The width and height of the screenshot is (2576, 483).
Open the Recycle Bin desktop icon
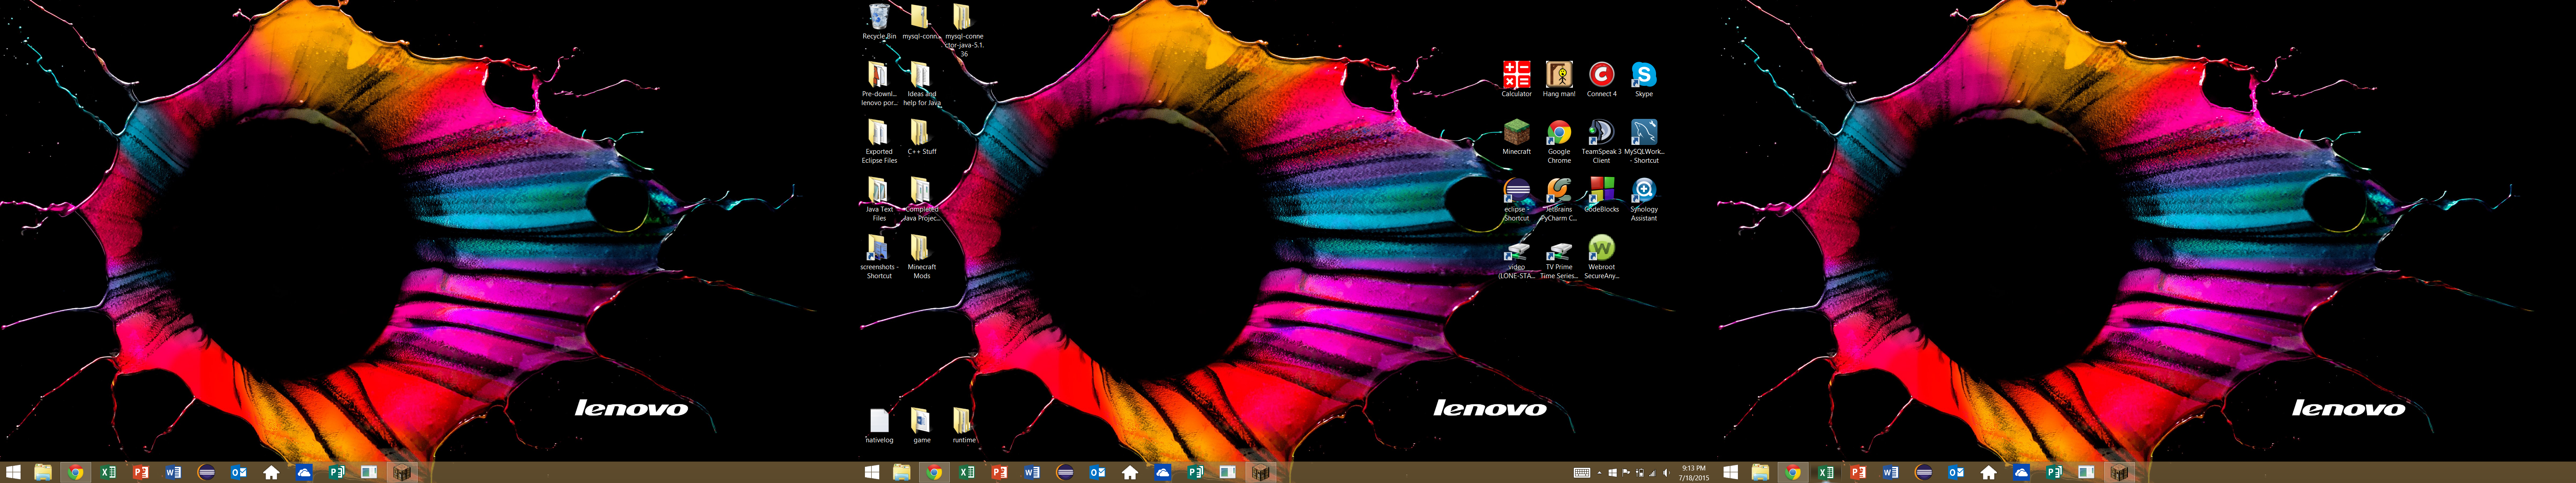(879, 21)
